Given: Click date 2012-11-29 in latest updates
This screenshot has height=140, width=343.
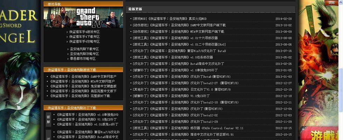Looking at the screenshot, I should coord(283,122).
